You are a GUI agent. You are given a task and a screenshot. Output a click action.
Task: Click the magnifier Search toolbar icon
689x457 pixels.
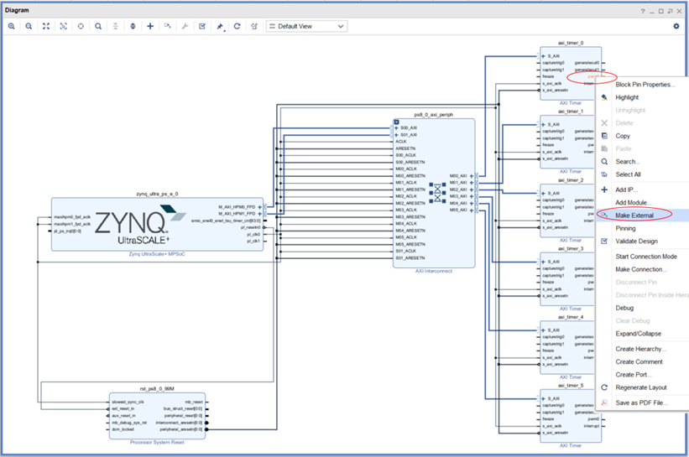click(98, 27)
